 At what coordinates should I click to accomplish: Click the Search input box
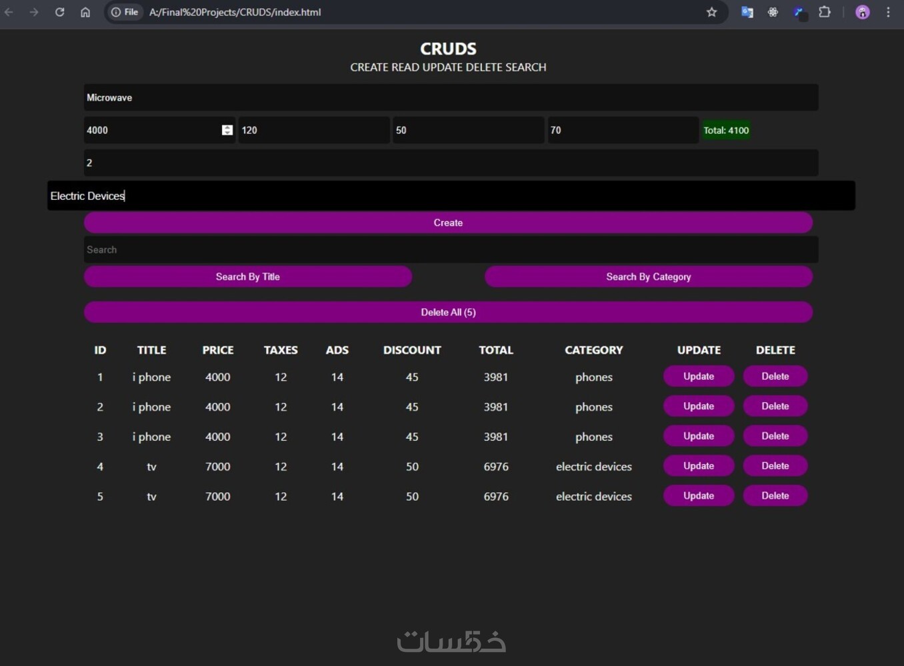tap(451, 250)
